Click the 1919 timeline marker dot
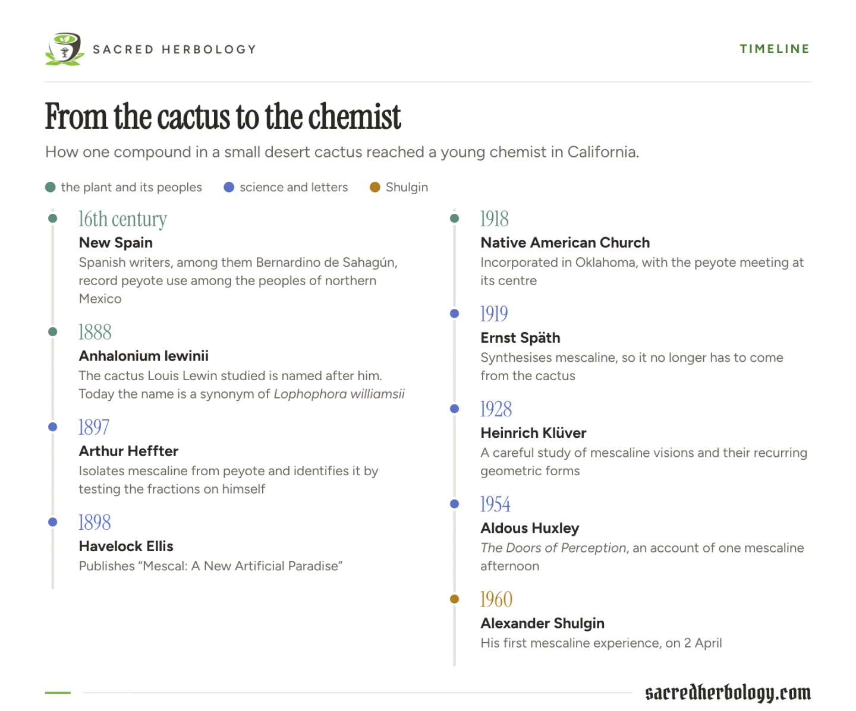This screenshot has width=856, height=711. 455,314
